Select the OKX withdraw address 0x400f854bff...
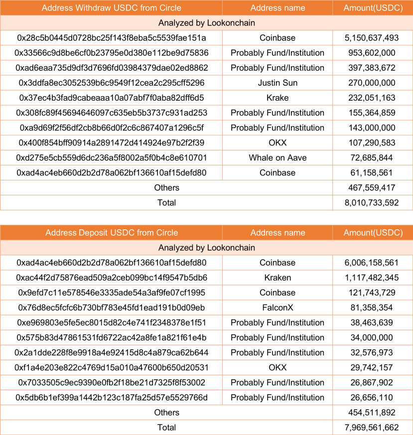Screen dimensions: 413x435 point(112,143)
